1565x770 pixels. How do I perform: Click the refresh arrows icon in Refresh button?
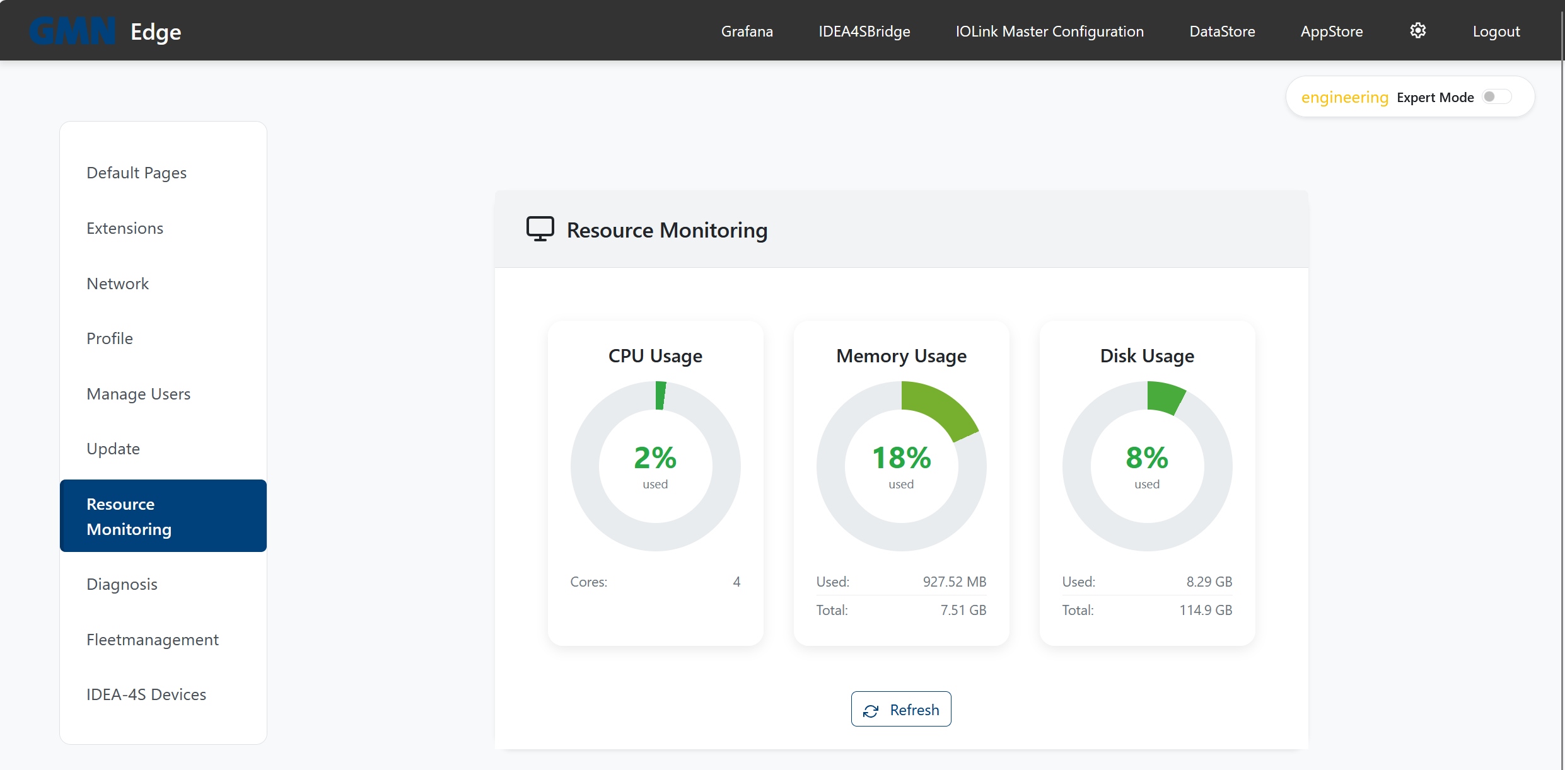[x=871, y=710]
